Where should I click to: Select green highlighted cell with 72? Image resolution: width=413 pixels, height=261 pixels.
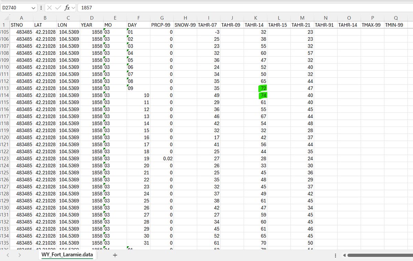tap(255, 88)
